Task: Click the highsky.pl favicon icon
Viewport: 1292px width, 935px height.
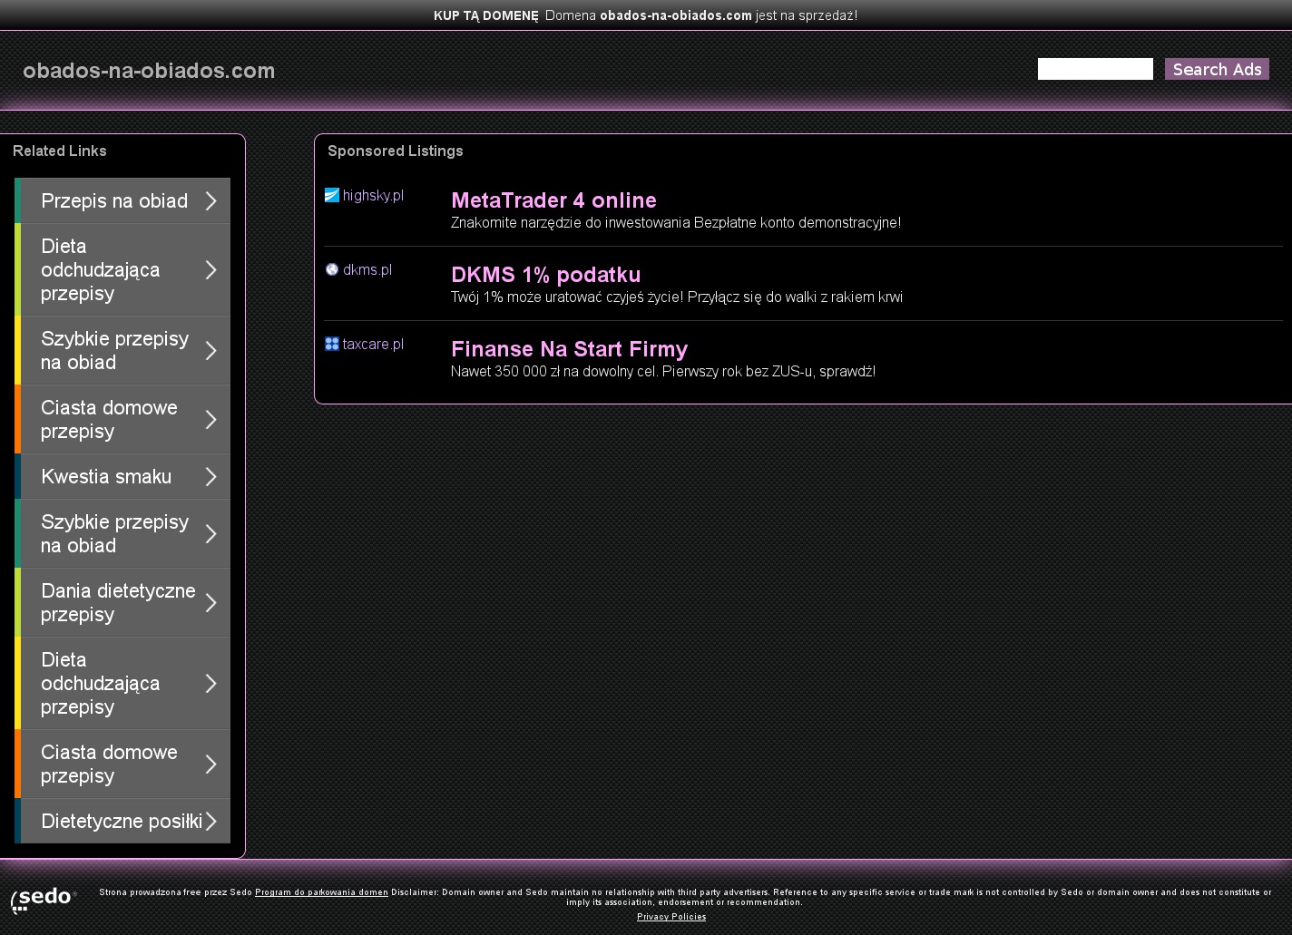Action: pyautogui.click(x=332, y=195)
